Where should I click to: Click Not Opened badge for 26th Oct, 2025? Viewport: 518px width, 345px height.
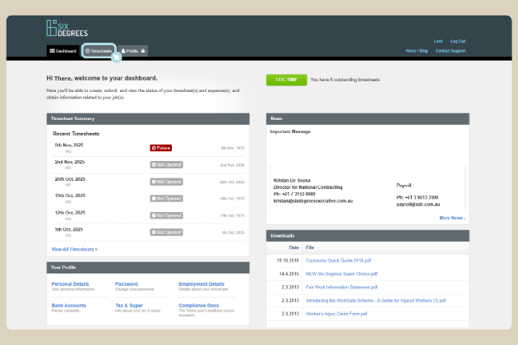point(166,182)
